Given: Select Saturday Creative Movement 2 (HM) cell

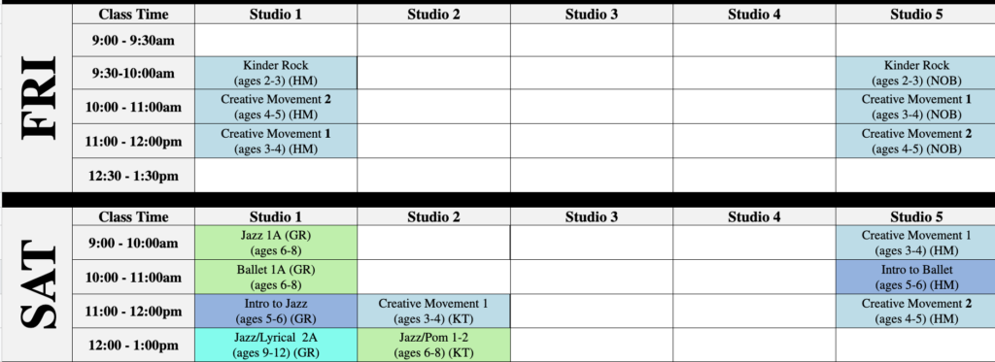Looking at the screenshot, I should [915, 312].
